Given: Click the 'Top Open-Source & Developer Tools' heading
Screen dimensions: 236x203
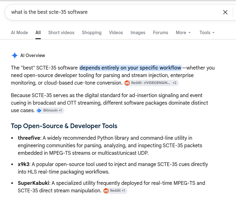Looking at the screenshot, I should click(x=64, y=126).
